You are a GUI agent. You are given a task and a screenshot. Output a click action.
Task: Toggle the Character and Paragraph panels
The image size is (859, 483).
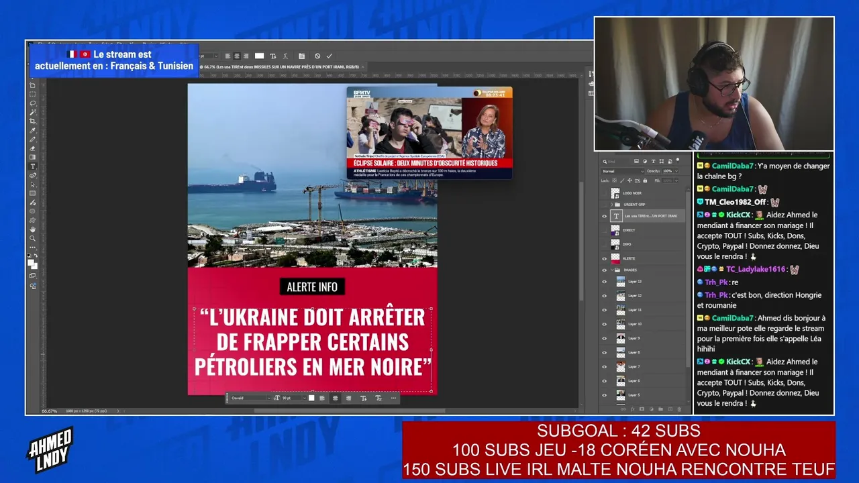click(x=302, y=56)
